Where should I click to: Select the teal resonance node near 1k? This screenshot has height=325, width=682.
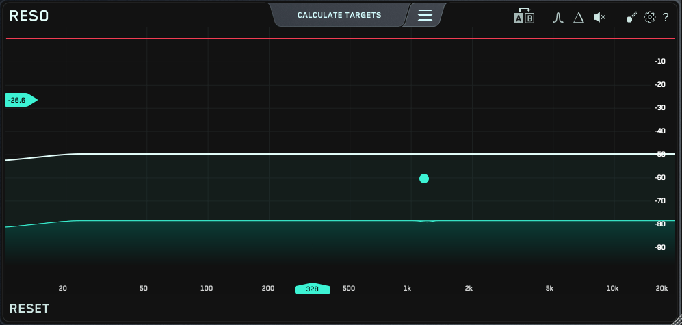tap(424, 179)
